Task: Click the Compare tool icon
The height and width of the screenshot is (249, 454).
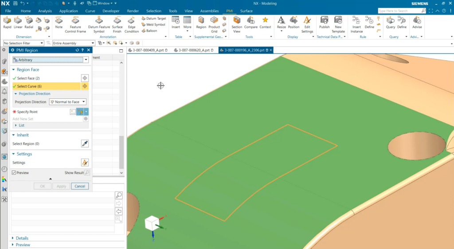Action: pyautogui.click(x=251, y=23)
